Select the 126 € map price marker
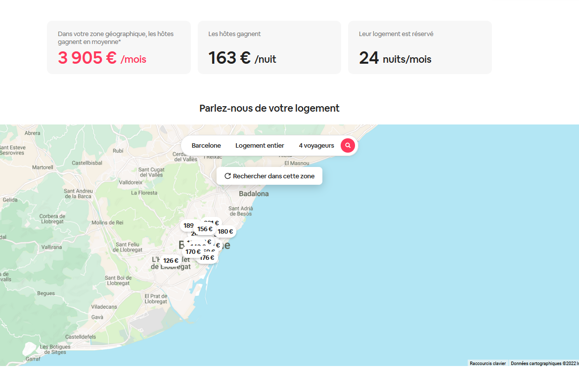 click(x=171, y=261)
